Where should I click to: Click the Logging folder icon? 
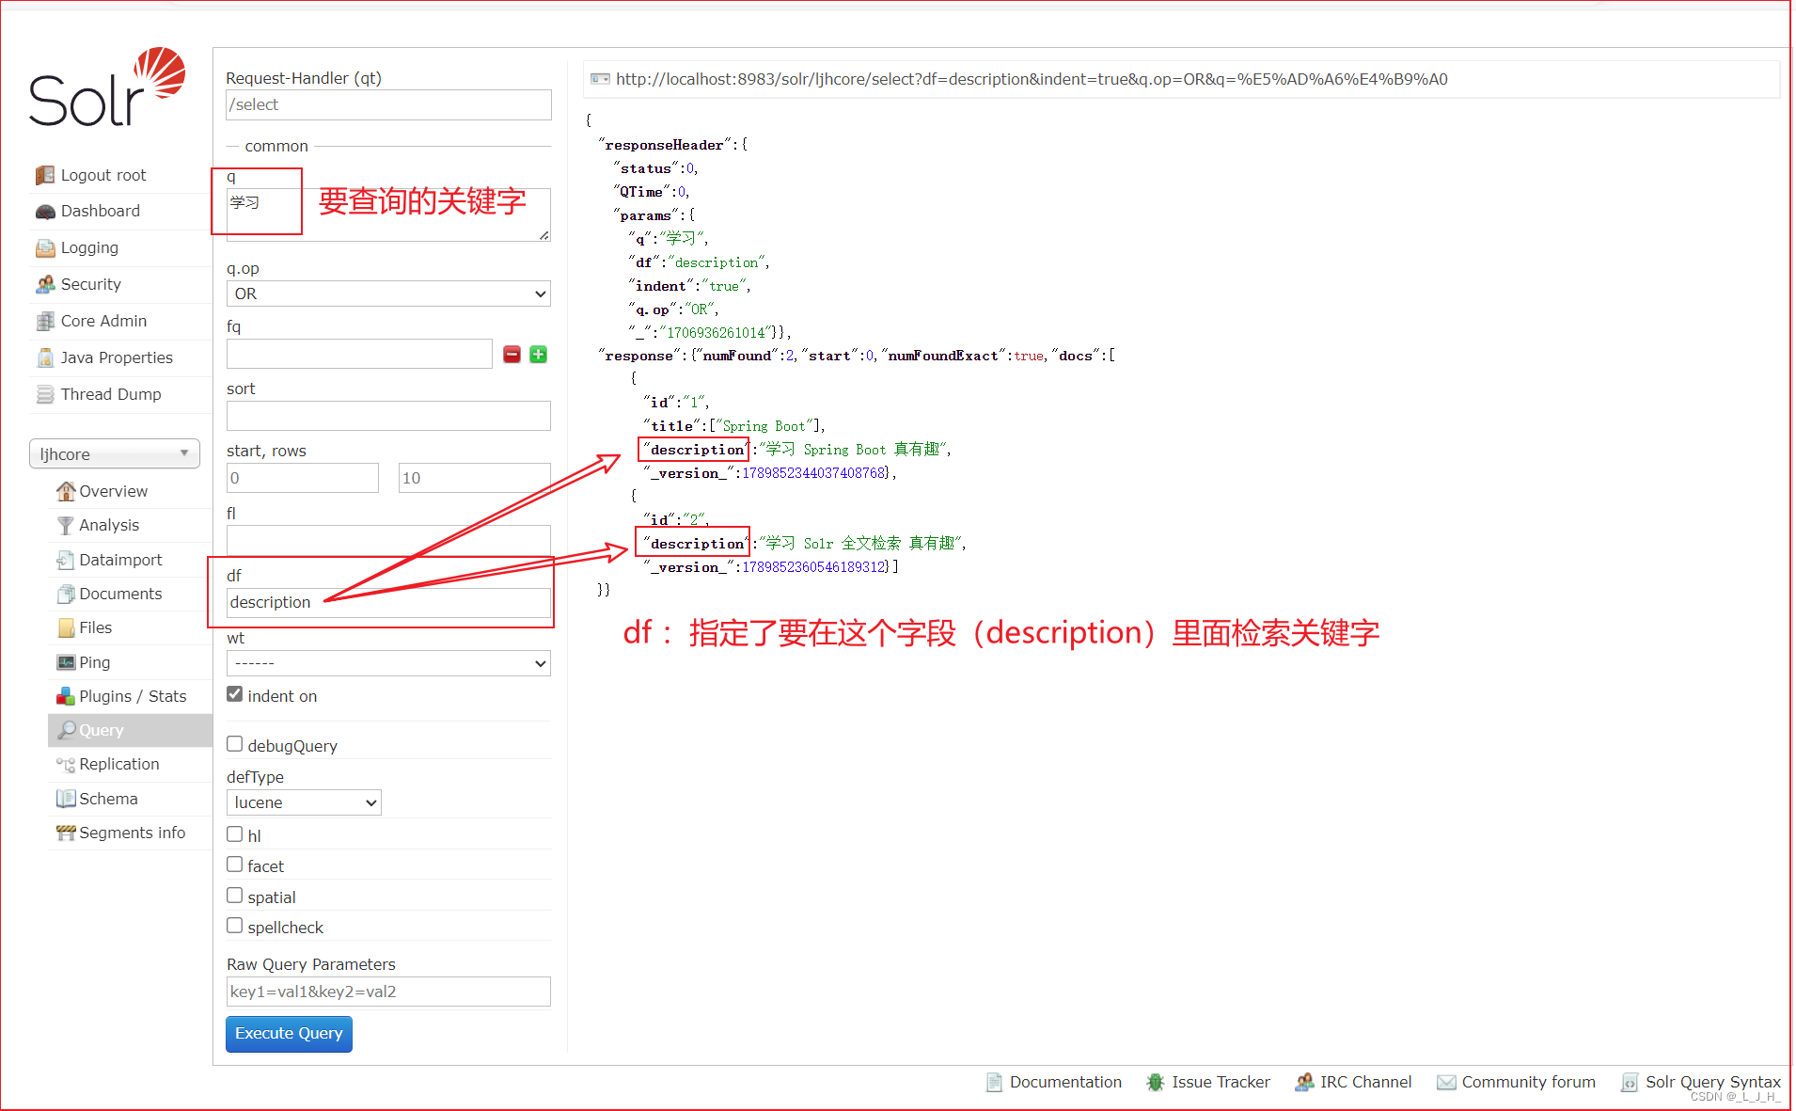[45, 248]
